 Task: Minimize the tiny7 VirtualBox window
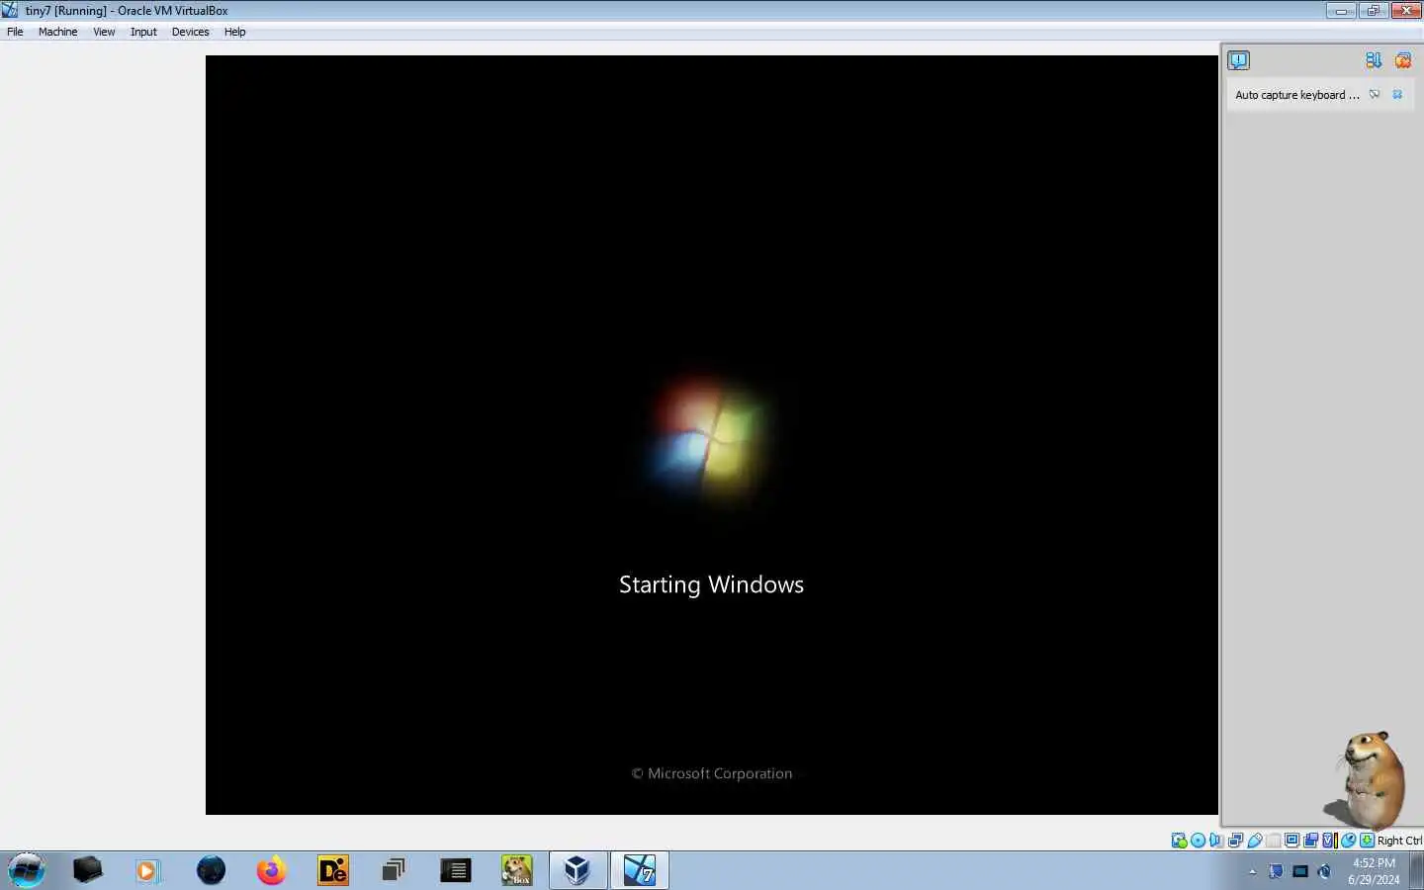pyautogui.click(x=1341, y=11)
